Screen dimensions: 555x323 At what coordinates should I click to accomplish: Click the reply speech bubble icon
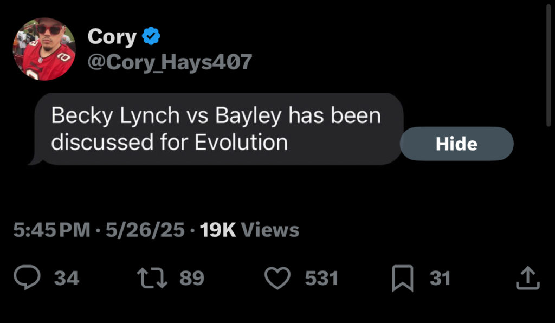pyautogui.click(x=27, y=278)
